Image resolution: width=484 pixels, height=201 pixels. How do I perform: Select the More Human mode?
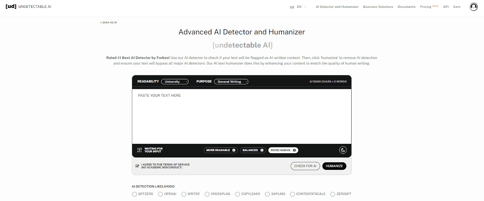click(x=280, y=150)
